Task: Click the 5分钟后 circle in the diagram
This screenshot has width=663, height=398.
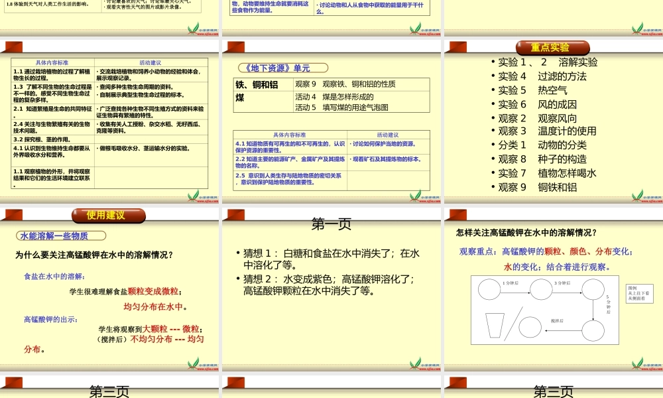Action: coord(593,330)
